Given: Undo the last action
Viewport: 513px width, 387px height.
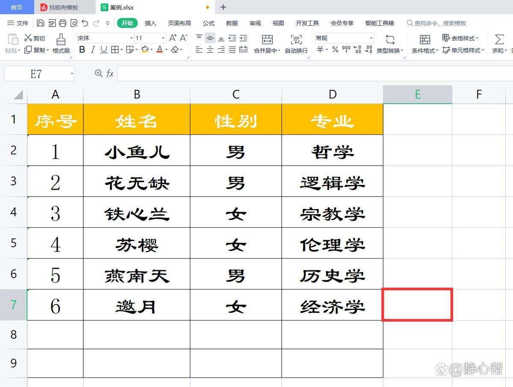Looking at the screenshot, I should coord(85,23).
